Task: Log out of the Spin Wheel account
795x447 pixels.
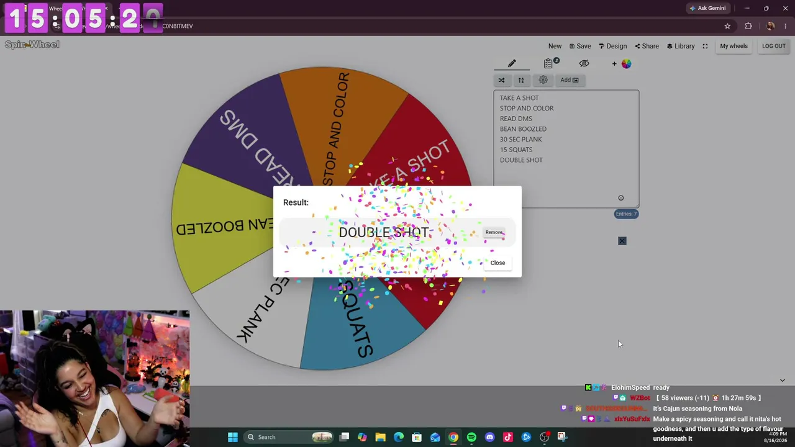Action: [x=774, y=46]
